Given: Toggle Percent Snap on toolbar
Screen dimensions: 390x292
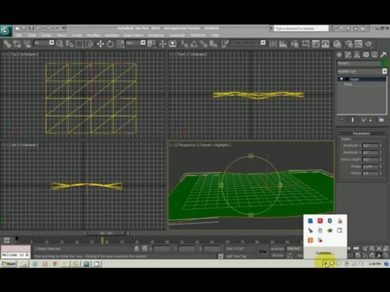Looking at the screenshot, I should click(x=204, y=44).
